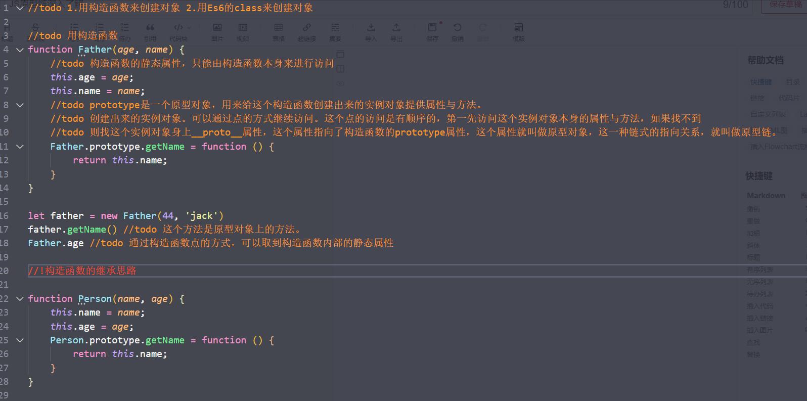The image size is (807, 401).
Task: Collapse Person.prototype.getName fold at line 25
Action: [20, 340]
